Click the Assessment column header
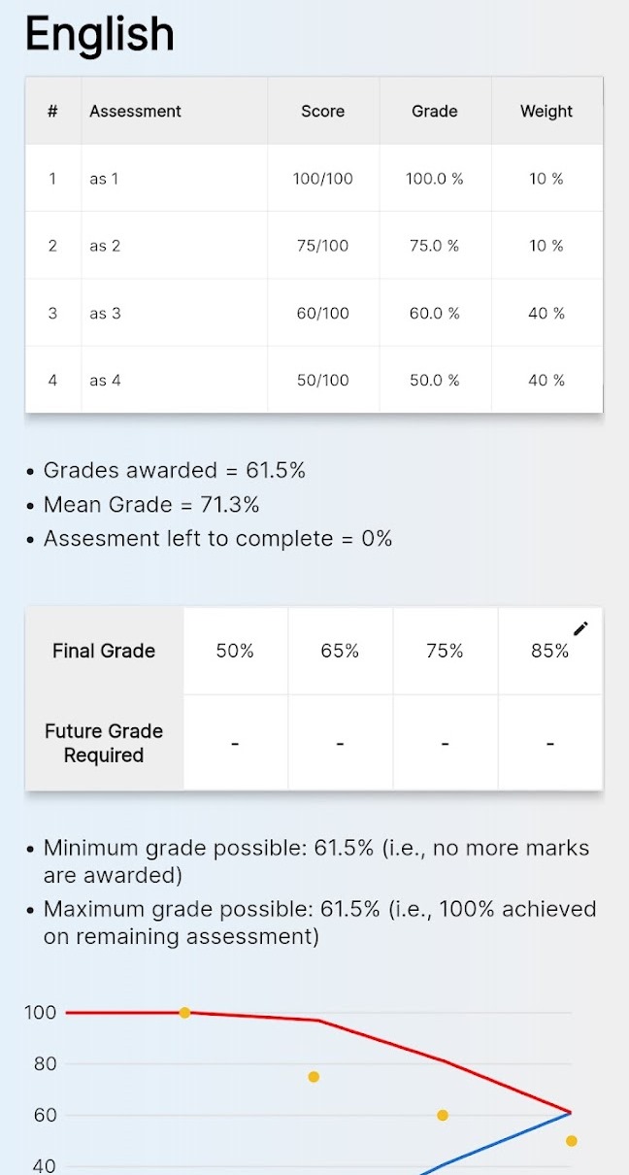The height and width of the screenshot is (1175, 629). click(x=135, y=111)
